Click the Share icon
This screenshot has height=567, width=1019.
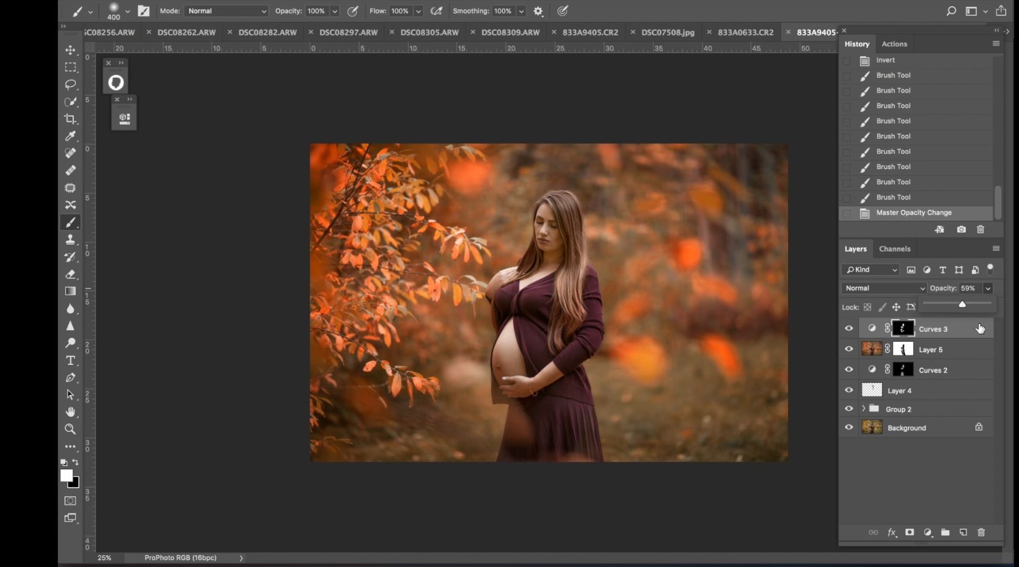point(1001,11)
